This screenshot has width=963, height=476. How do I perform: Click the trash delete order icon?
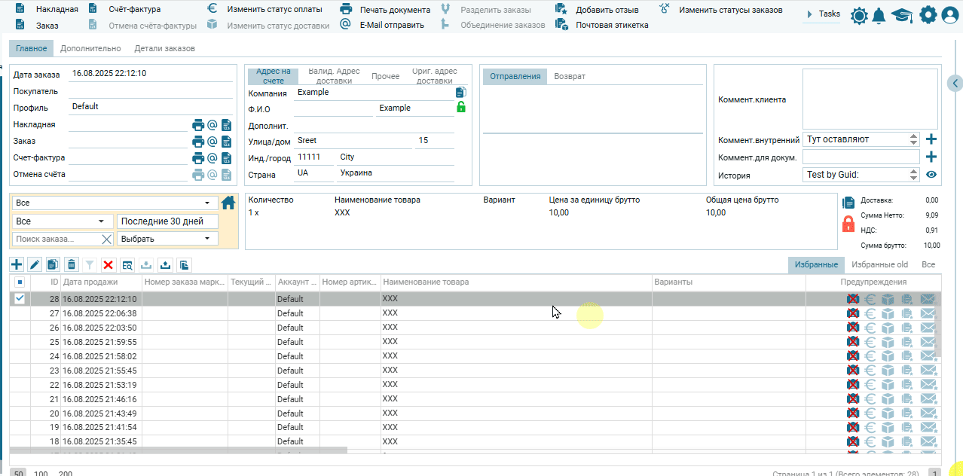72,264
